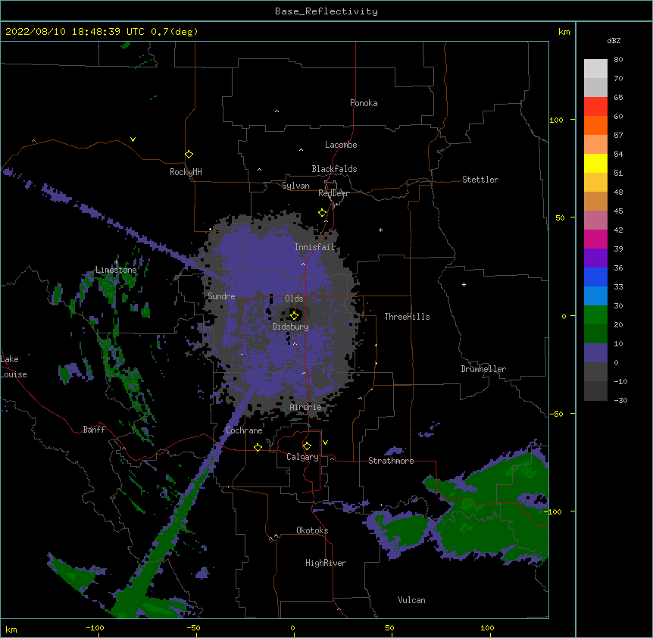Click the Lake Louise label
This screenshot has width=653, height=638.
[x=12, y=367]
